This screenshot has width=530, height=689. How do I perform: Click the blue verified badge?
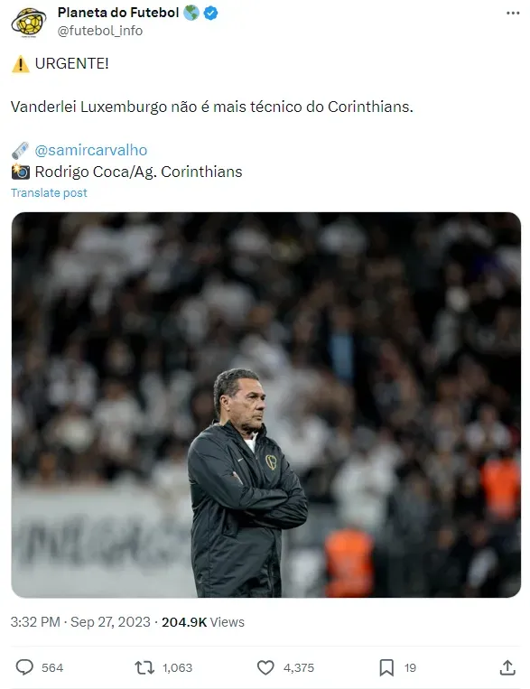211,14
